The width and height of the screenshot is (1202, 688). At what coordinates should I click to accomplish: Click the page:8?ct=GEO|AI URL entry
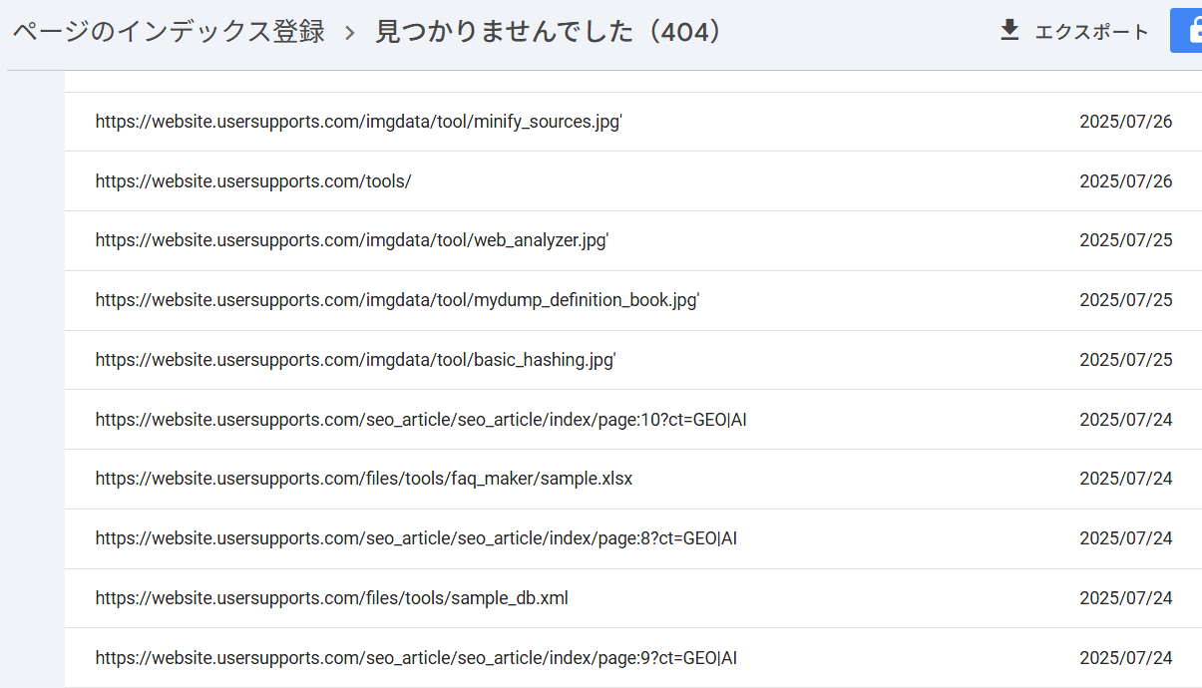pyautogui.click(x=416, y=538)
